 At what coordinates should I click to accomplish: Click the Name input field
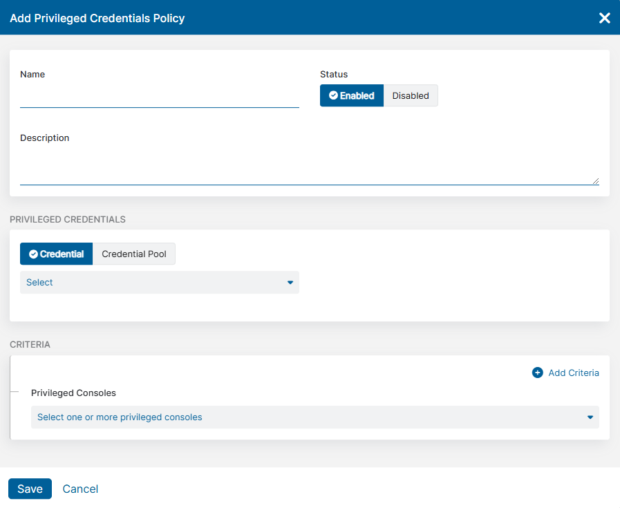160,95
